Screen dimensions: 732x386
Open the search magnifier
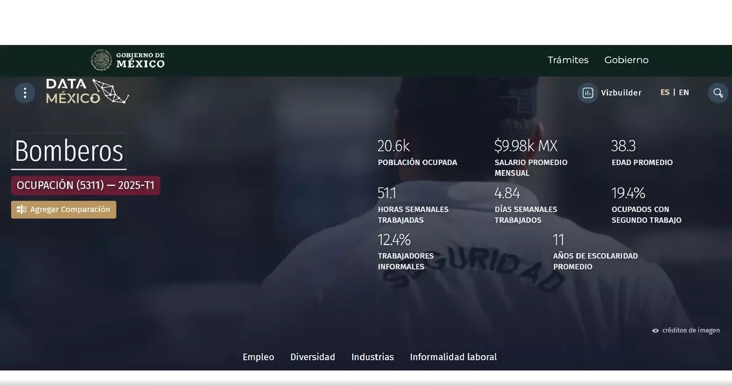718,93
